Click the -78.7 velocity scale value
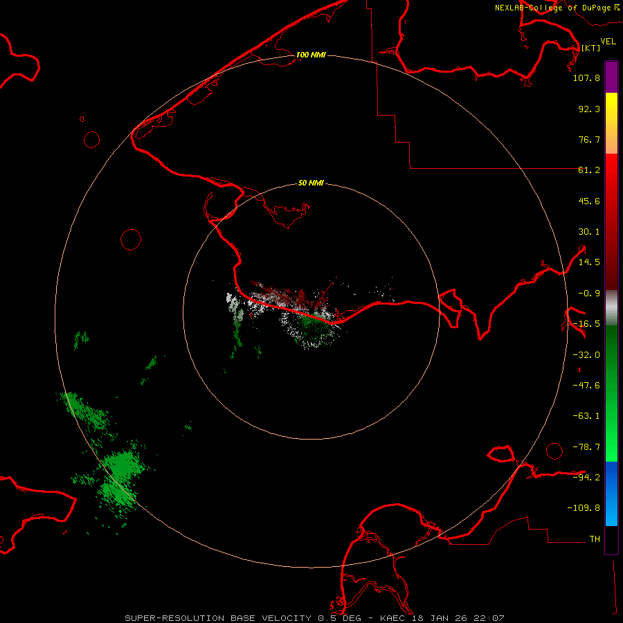This screenshot has height=623, width=623. tap(586, 447)
